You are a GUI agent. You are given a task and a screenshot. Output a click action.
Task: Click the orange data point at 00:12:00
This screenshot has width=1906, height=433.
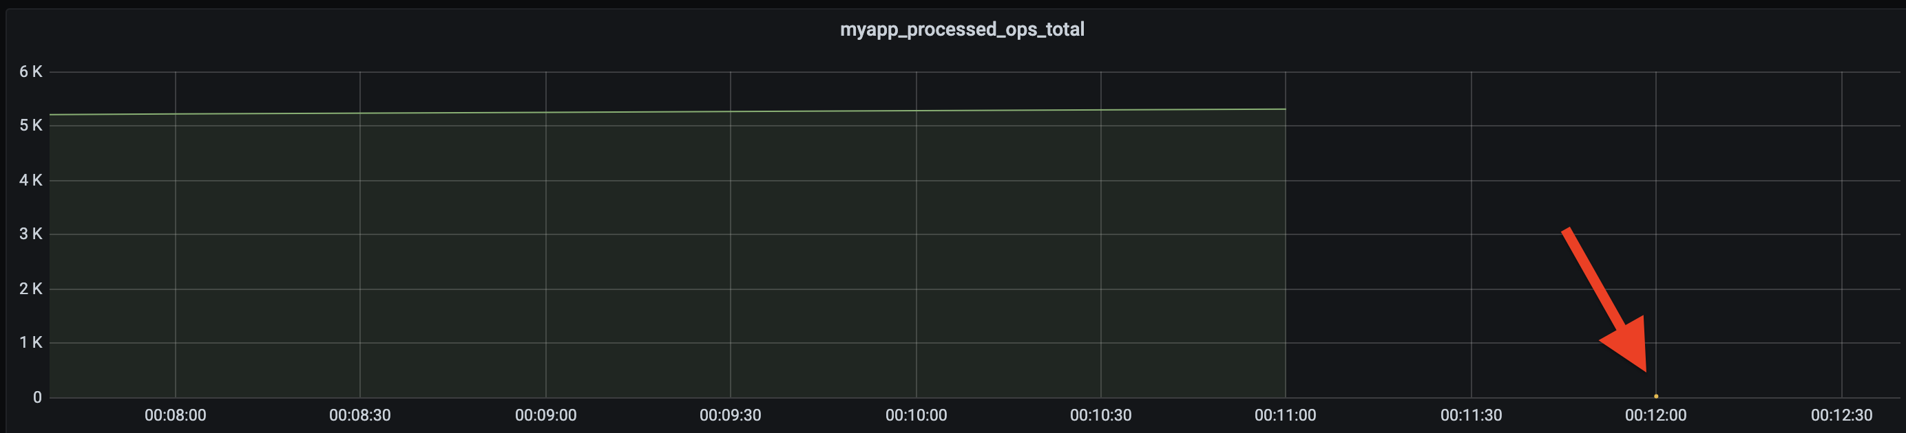point(1656,396)
